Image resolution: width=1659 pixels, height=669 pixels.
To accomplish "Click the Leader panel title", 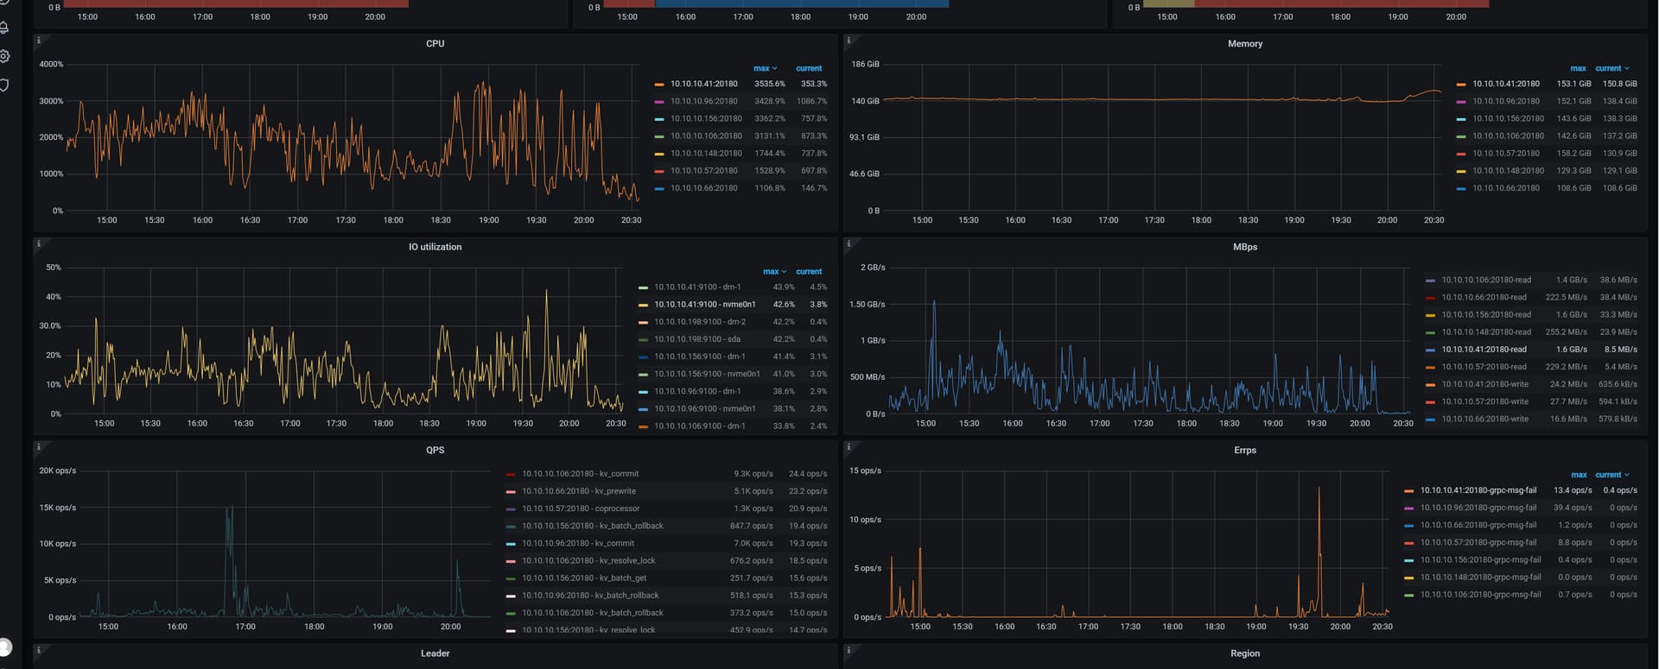I will pos(435,653).
